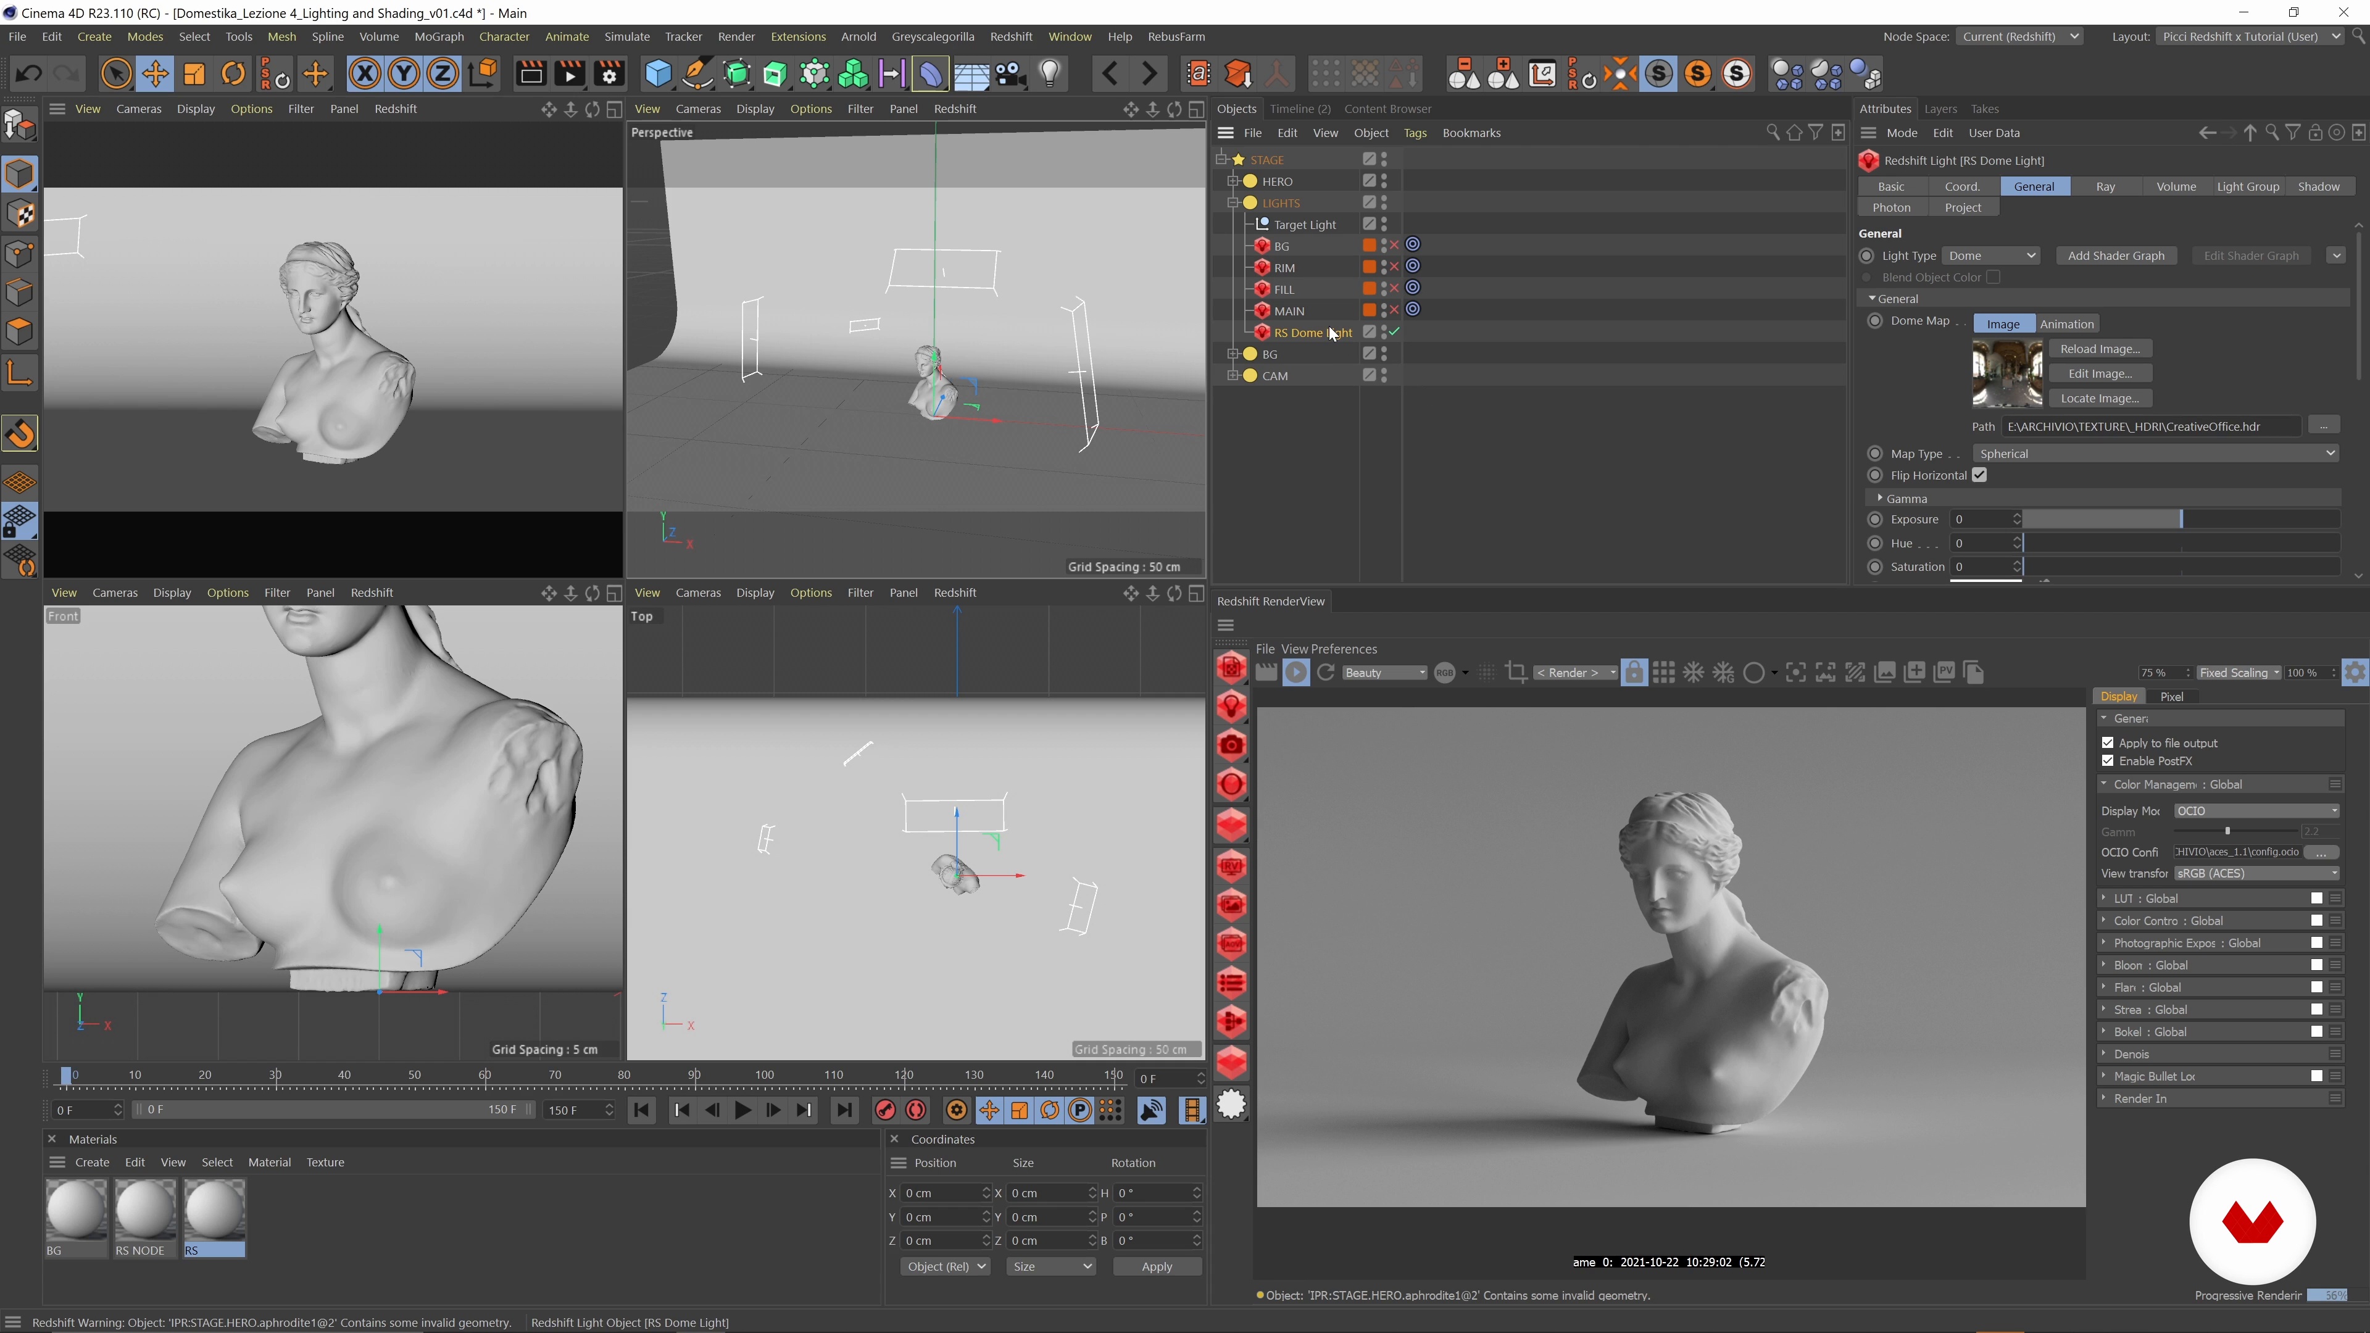Play the animation forward
This screenshot has width=2370, height=1333.
point(742,1110)
